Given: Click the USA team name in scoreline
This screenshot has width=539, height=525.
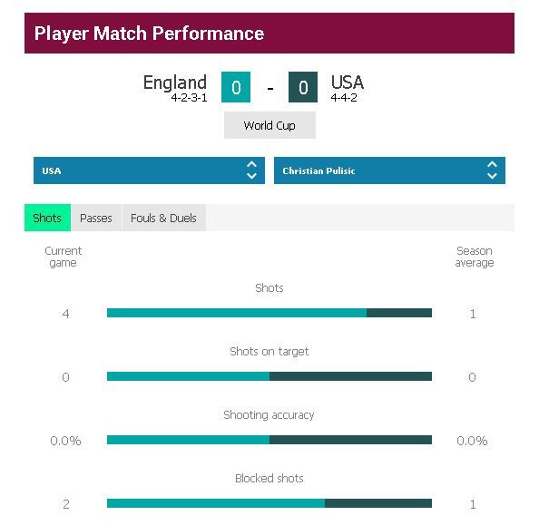Looking at the screenshot, I should point(348,83).
